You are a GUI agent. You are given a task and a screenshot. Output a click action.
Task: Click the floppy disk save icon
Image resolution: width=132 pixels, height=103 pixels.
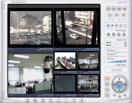tap(43, 100)
